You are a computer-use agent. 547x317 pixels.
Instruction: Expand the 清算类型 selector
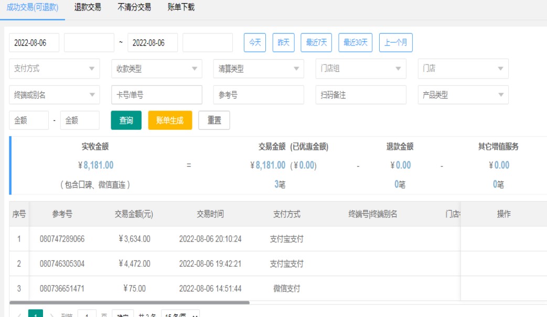pos(259,69)
